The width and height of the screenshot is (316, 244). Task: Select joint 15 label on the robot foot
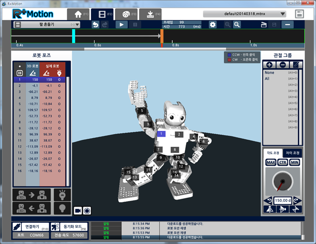click(x=128, y=172)
